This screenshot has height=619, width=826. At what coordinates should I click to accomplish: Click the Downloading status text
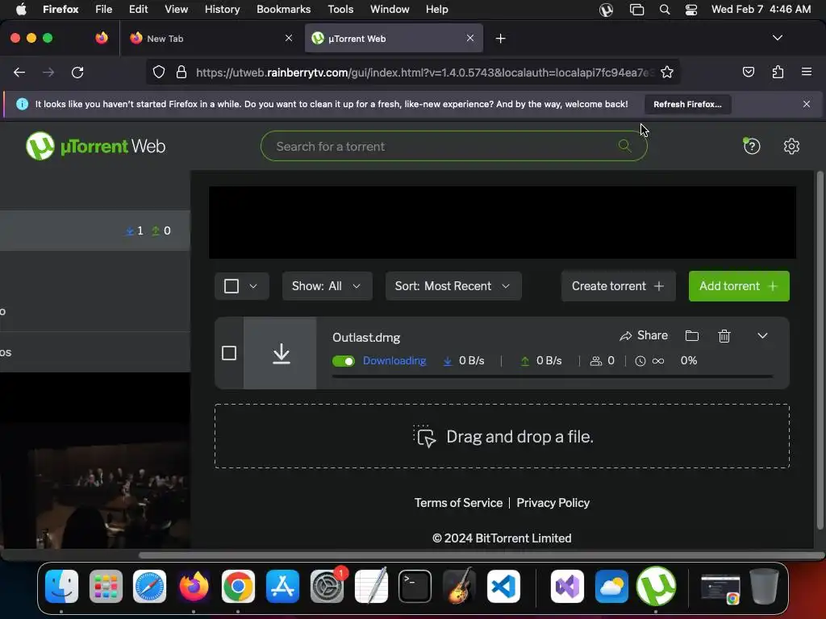click(394, 361)
